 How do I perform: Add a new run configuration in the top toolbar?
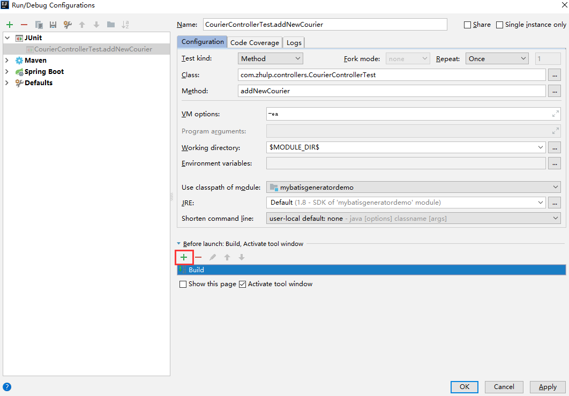coord(10,25)
